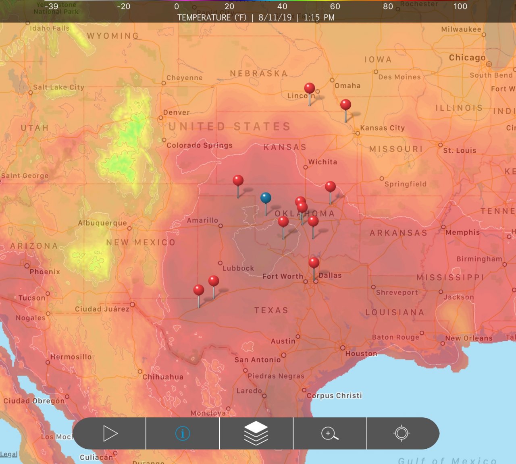Tap the red pin north of Kansas City
The width and height of the screenshot is (516, 464).
[345, 105]
